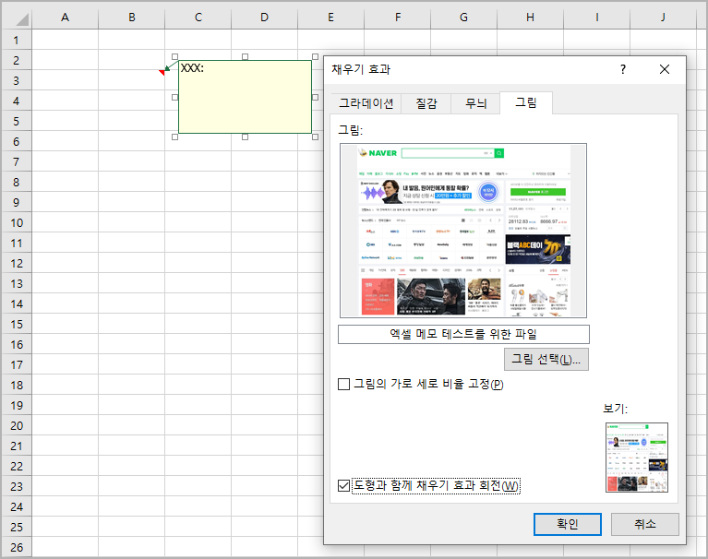Select column D header

click(264, 18)
